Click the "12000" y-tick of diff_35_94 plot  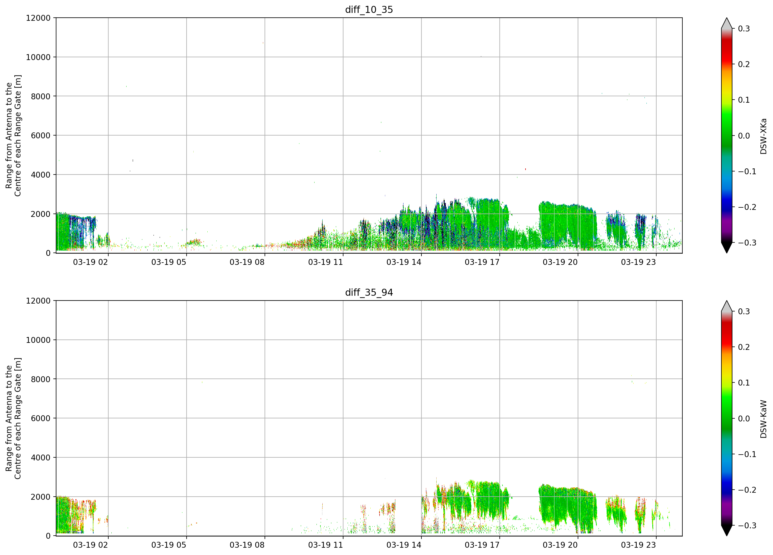38,301
